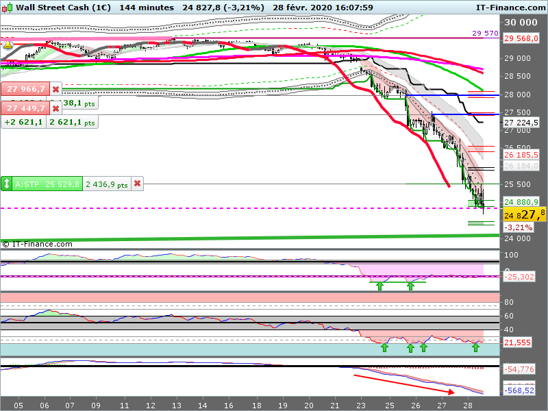
Task: Click the yellow current price tag 24 827,8
Action: pos(524,214)
